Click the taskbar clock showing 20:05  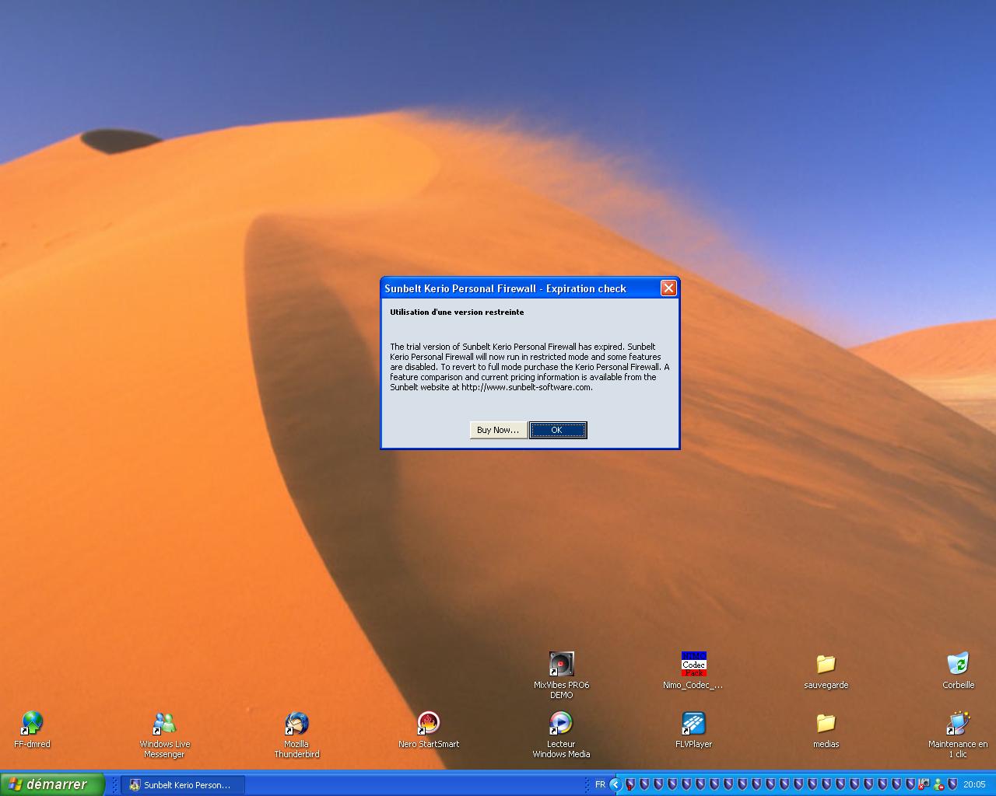(974, 784)
